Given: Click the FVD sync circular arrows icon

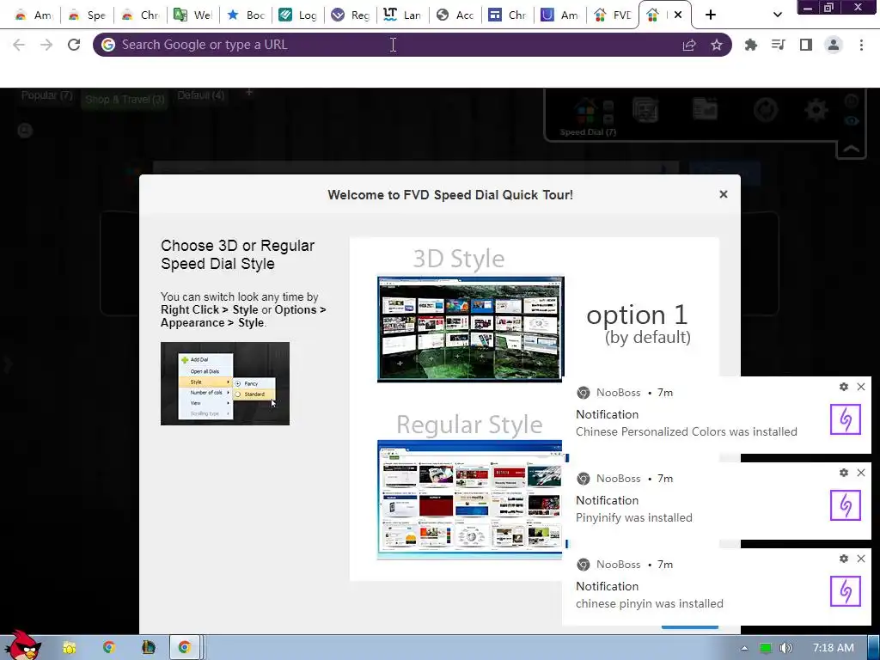Looking at the screenshot, I should tap(766, 110).
